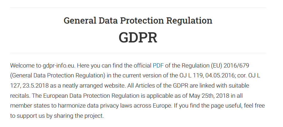Click the date '04.05.2016' in the paragraph
The image size is (283, 127).
[220, 76]
